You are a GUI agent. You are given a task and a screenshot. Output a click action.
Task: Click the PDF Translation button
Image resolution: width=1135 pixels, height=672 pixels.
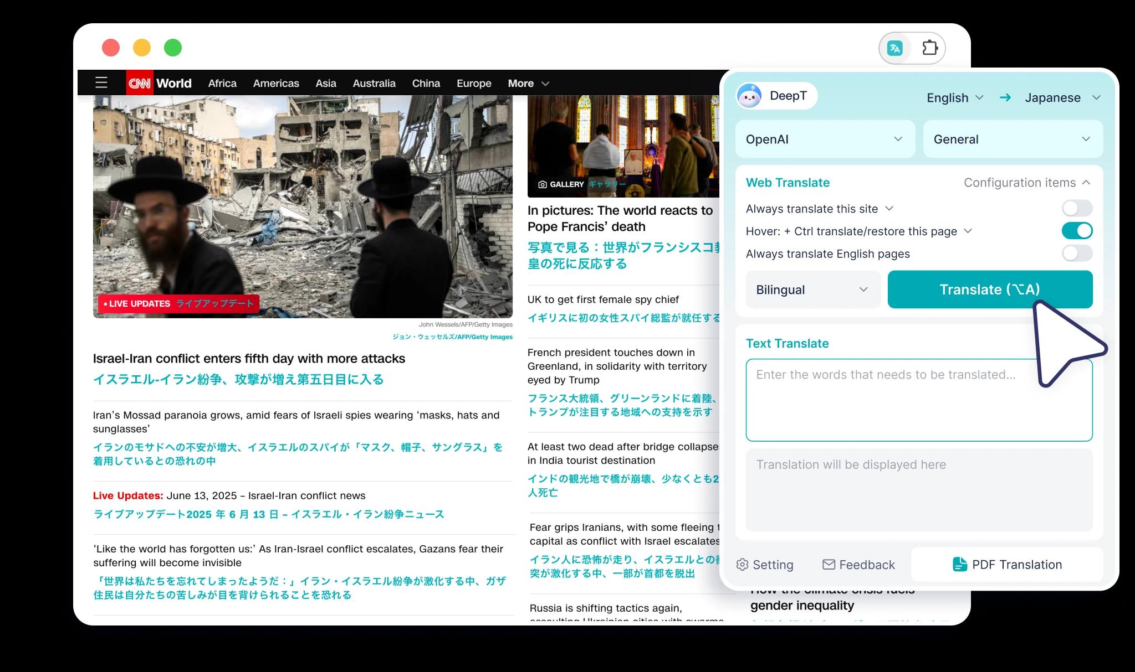[x=1007, y=565]
